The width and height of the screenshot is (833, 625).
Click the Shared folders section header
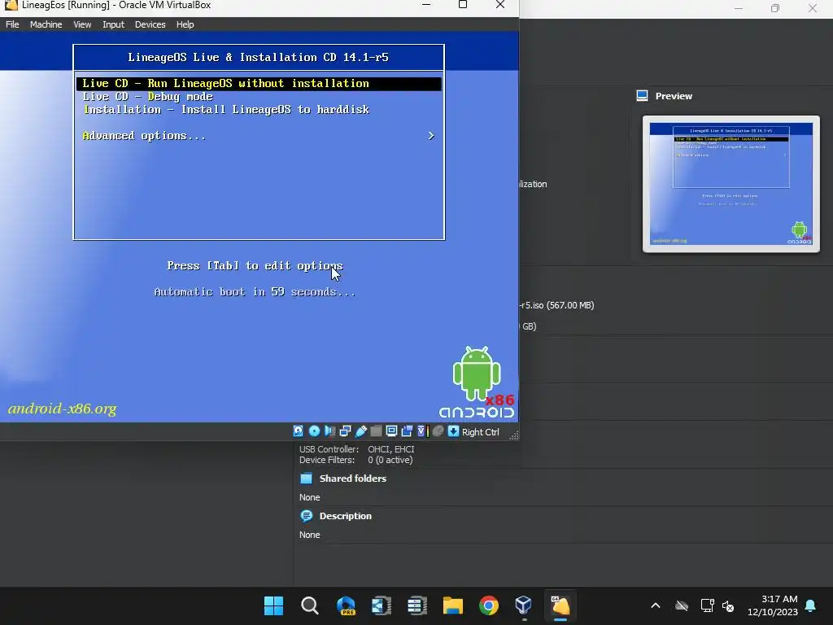353,479
